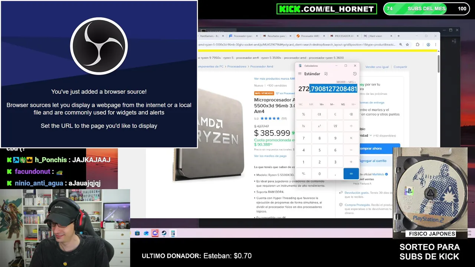This screenshot has width=475, height=267.
Task: Click the multiplication operator key
Action: coord(351,138)
